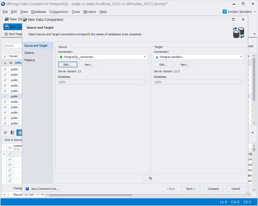Open the File menu

[5, 12]
